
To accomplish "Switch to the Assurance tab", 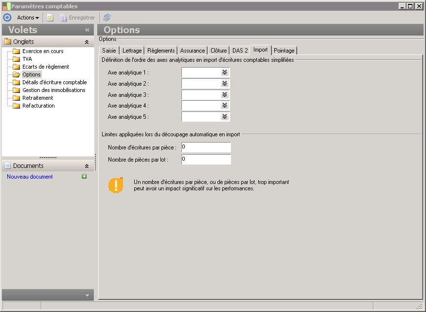I will (193, 51).
